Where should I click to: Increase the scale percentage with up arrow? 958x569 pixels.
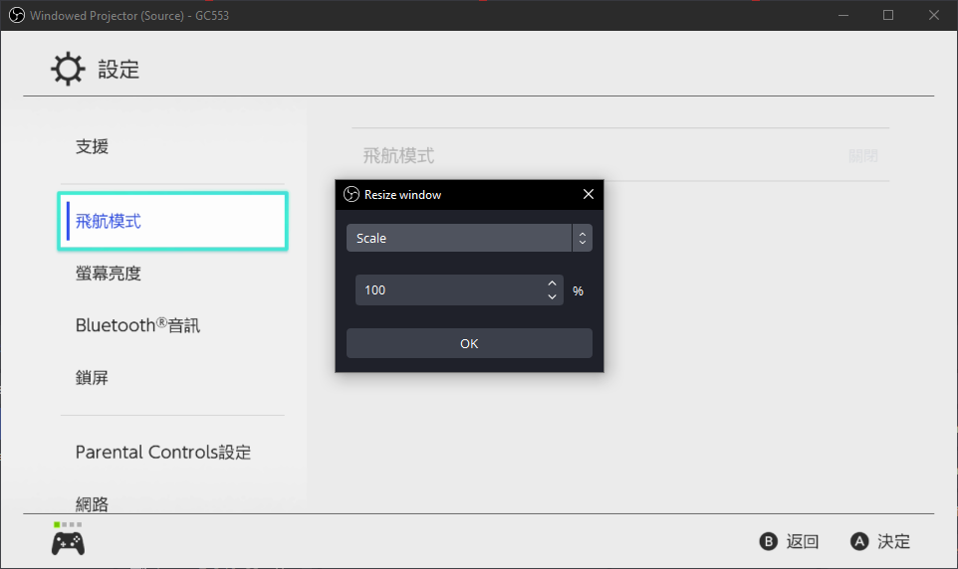552,284
